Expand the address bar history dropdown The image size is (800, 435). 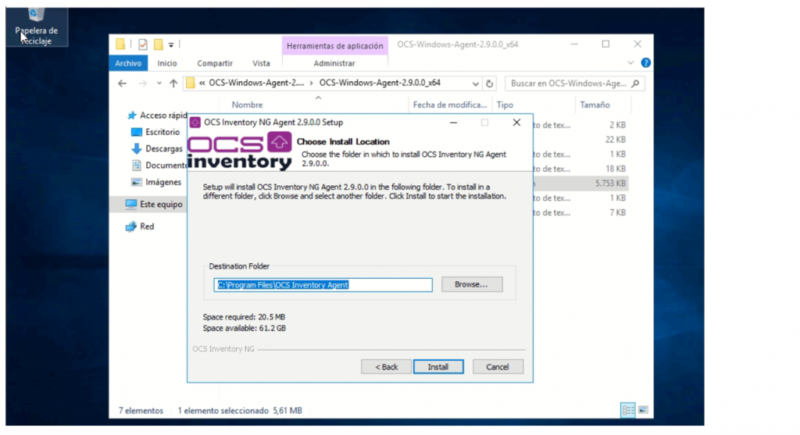coord(476,84)
